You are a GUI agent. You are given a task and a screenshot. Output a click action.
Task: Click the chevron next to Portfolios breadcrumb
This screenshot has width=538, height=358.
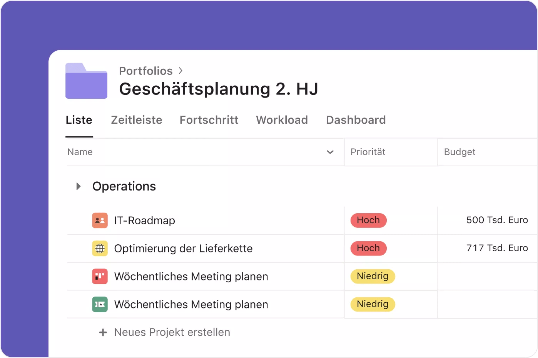[180, 71]
